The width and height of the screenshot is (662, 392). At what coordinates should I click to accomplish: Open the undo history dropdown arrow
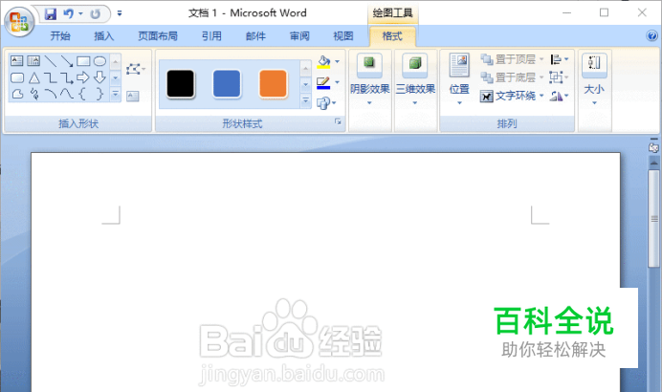(80, 14)
